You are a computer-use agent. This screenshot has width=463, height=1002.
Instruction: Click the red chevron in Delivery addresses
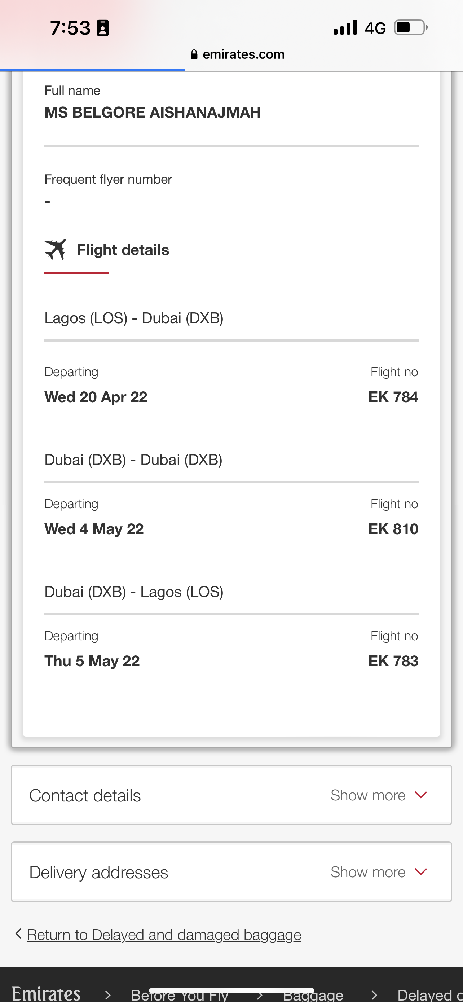point(420,872)
